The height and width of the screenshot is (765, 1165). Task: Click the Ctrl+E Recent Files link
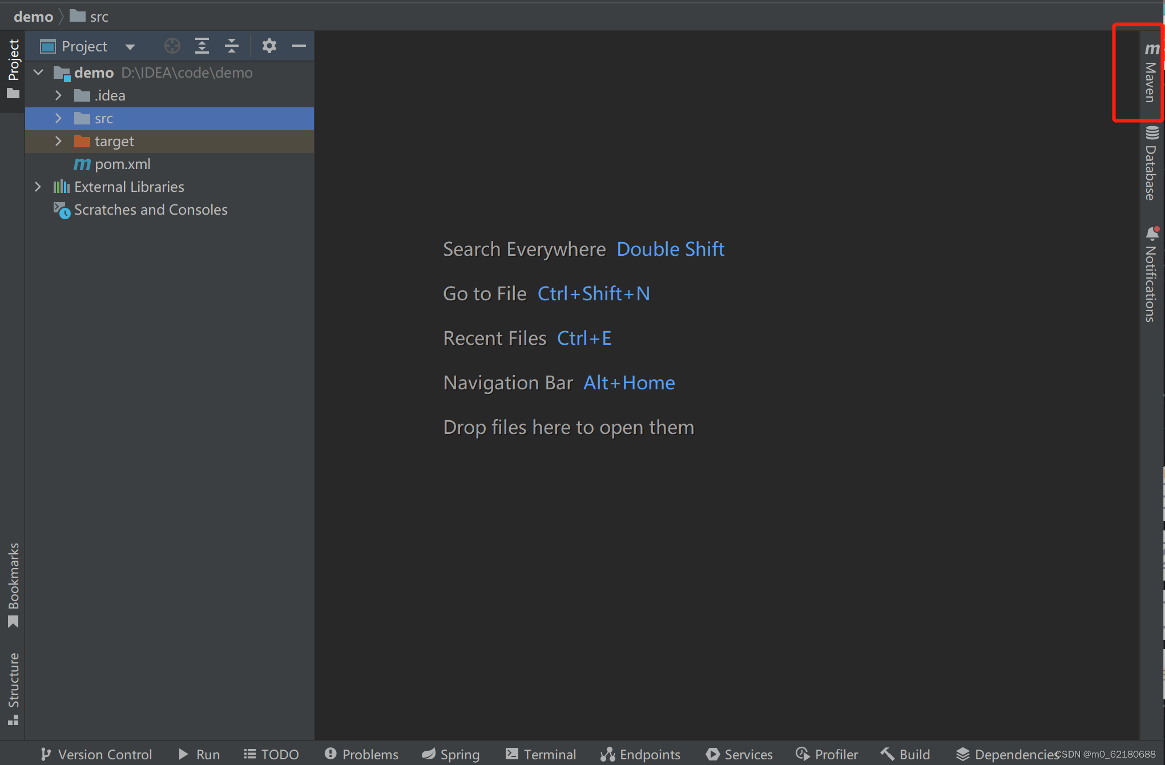[584, 338]
